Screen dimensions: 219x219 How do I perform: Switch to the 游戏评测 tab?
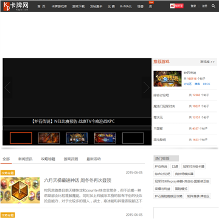[71, 159]
